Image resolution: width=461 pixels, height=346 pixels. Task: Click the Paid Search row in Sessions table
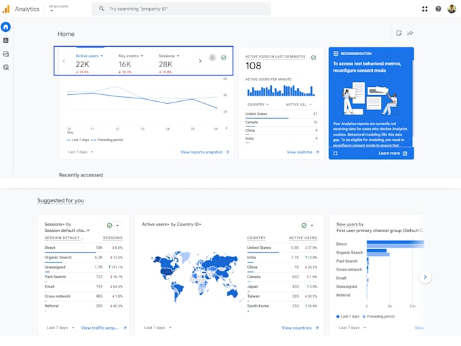click(x=83, y=277)
